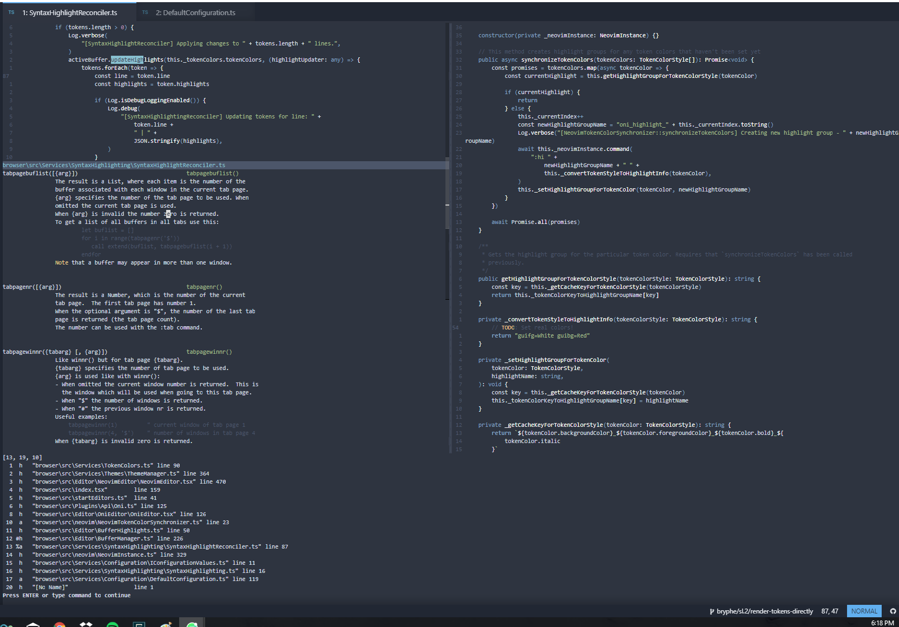Viewport: 899px width, 627px height.
Task: Open Spotify from the Windows taskbar
Action: pyautogui.click(x=113, y=624)
